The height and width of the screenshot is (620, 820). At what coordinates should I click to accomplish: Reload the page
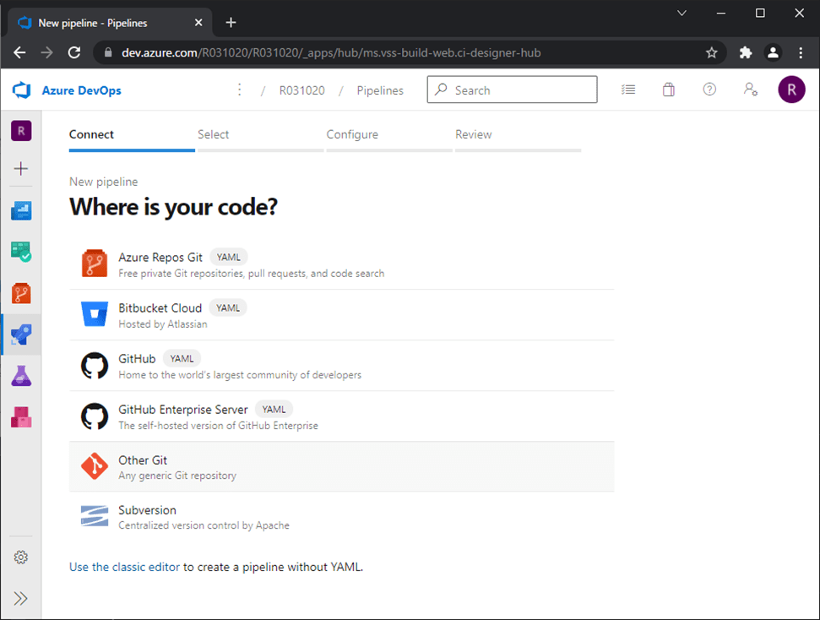click(x=74, y=52)
